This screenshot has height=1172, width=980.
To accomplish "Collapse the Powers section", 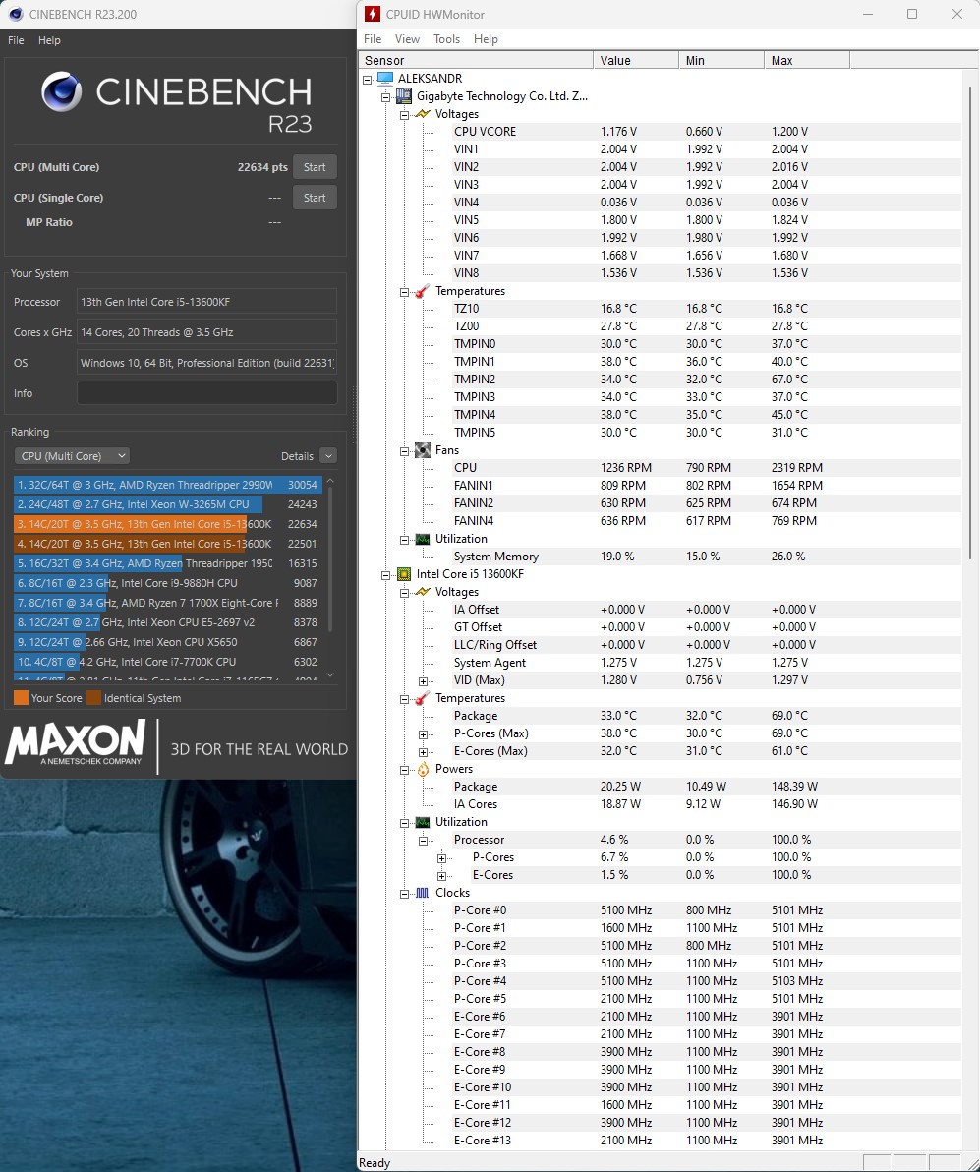I will pos(404,770).
